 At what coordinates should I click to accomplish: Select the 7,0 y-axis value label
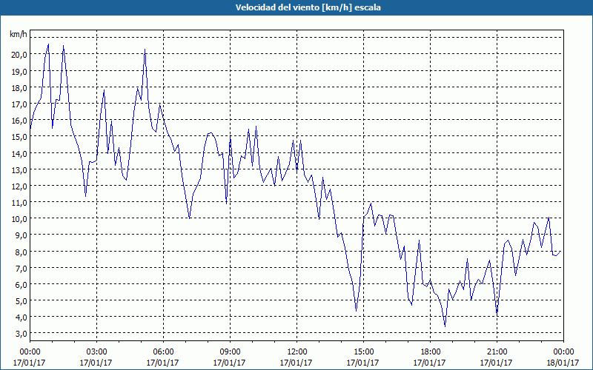(x=21, y=268)
